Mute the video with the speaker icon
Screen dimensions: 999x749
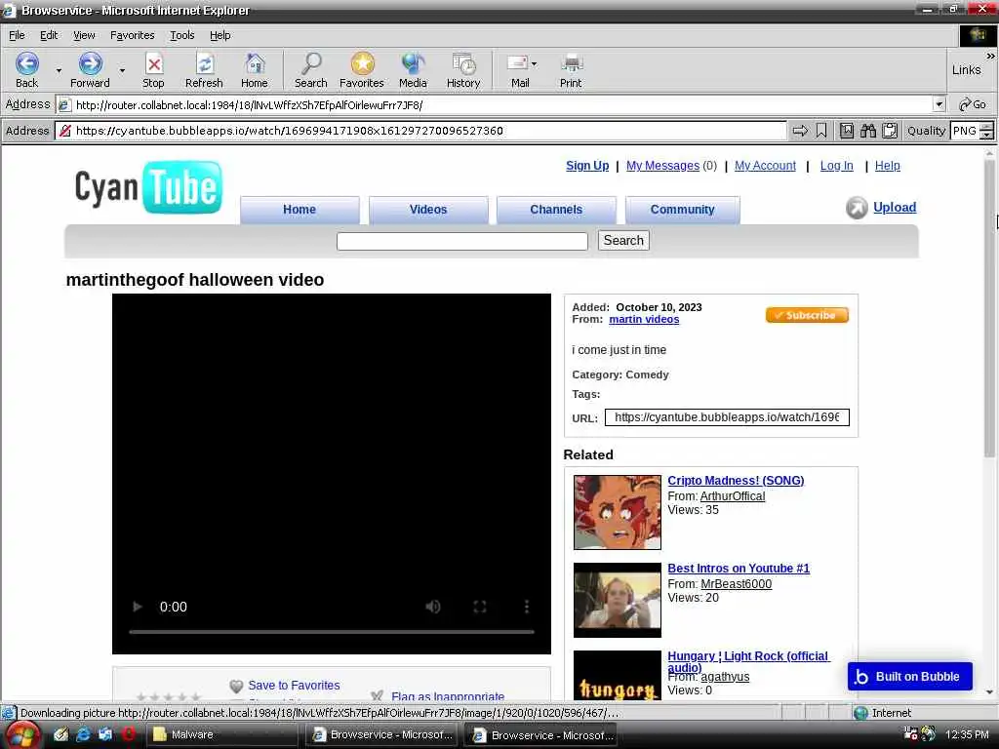(x=433, y=607)
